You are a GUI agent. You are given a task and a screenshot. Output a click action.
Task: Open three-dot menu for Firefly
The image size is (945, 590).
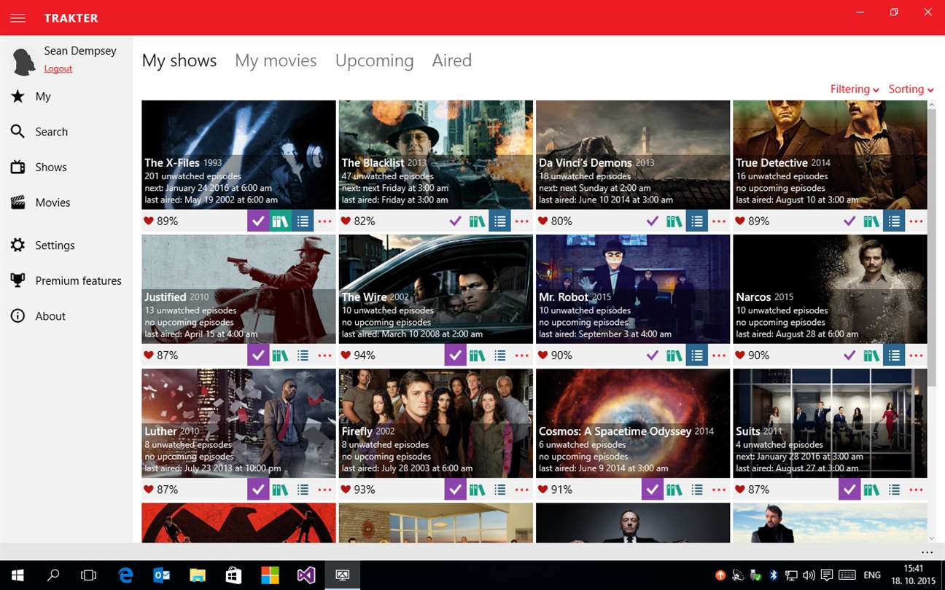tap(522, 489)
